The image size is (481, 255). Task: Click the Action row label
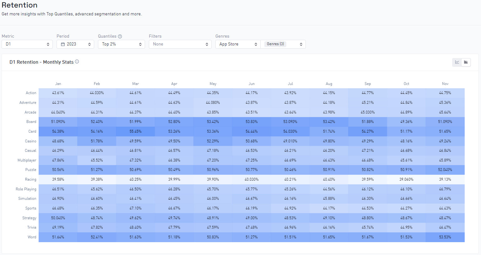(31, 93)
